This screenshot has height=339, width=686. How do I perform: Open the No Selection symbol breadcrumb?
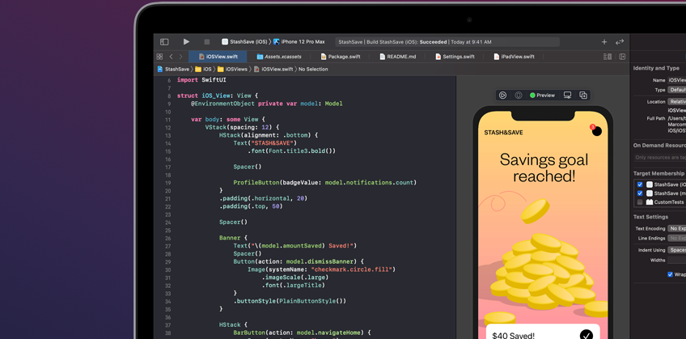[313, 69]
